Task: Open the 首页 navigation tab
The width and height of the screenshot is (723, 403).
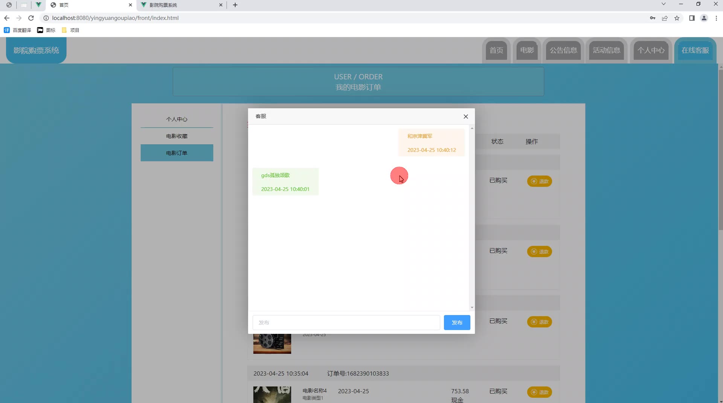Action: [x=496, y=50]
